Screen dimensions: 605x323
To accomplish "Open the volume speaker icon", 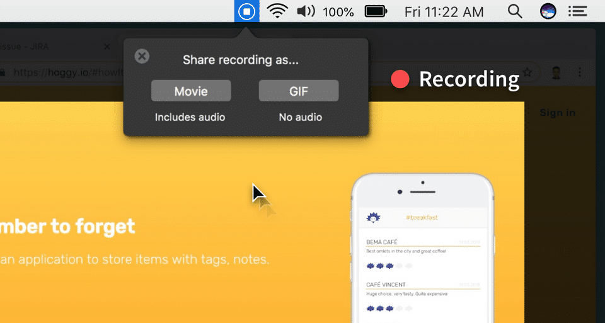I will pyautogui.click(x=306, y=11).
